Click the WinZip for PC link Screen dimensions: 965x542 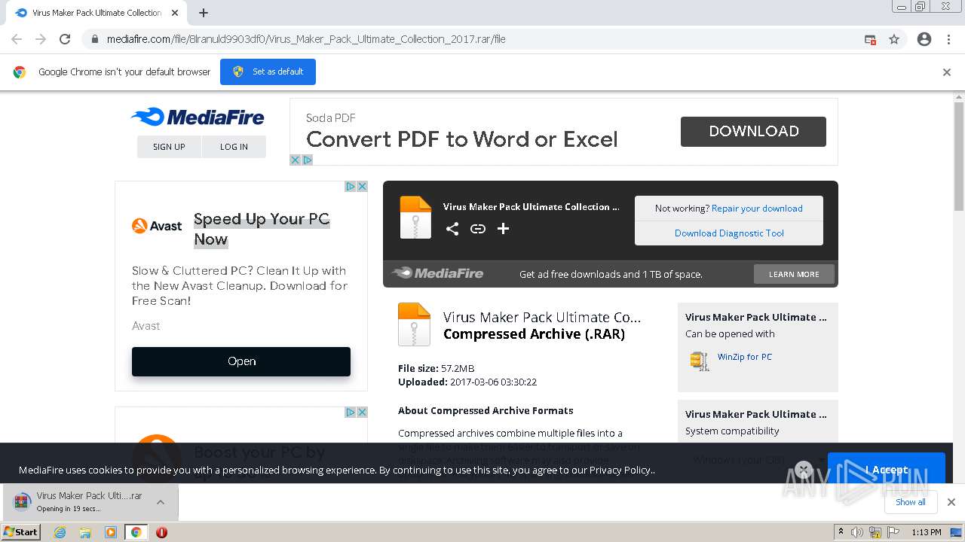pos(745,357)
